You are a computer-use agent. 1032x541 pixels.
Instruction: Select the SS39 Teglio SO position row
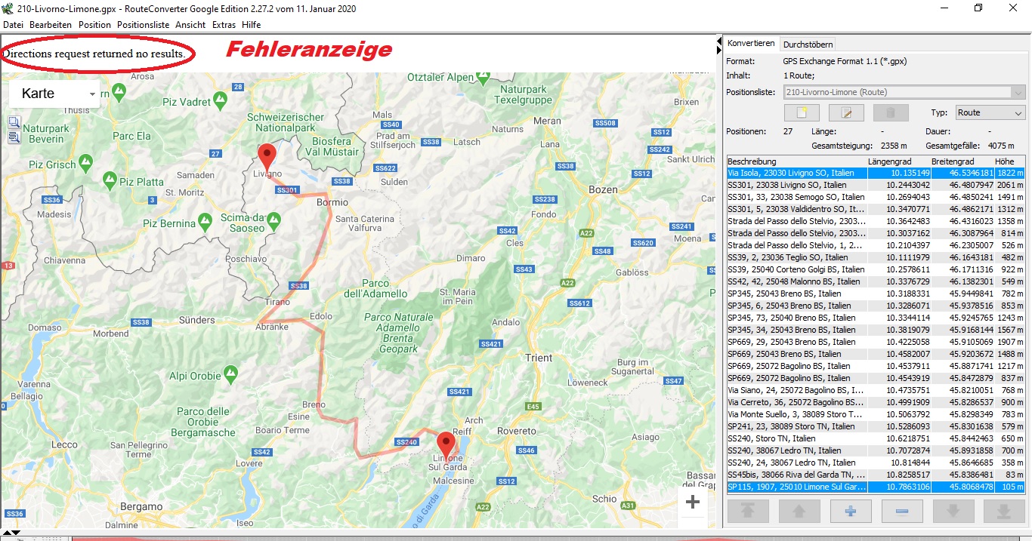[794, 257]
